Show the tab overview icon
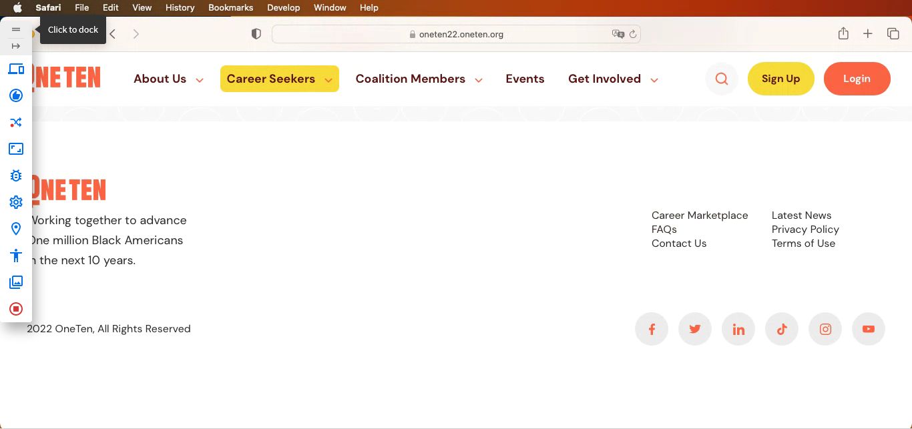 click(893, 33)
